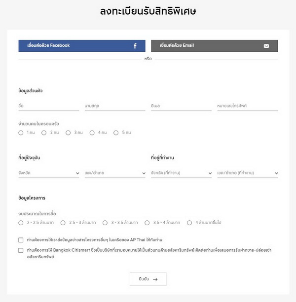
Task: Select 3.5 - 4 ล้านบาท budget option
Action: click(147, 223)
